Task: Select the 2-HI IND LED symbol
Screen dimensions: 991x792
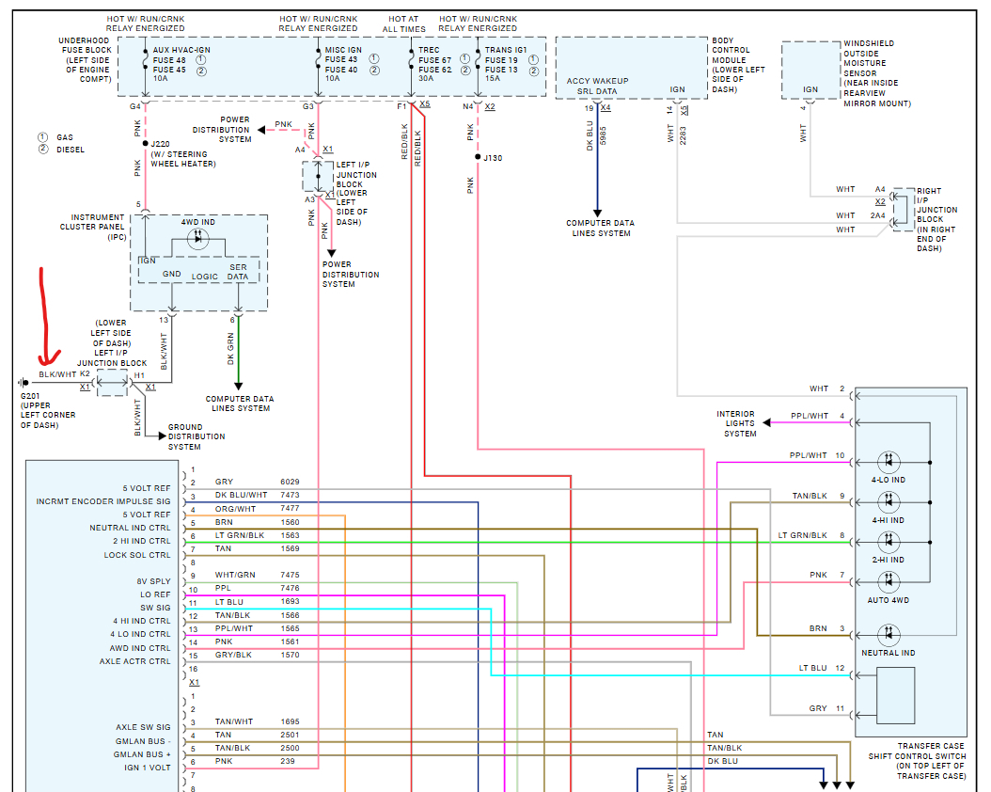Action: point(889,542)
